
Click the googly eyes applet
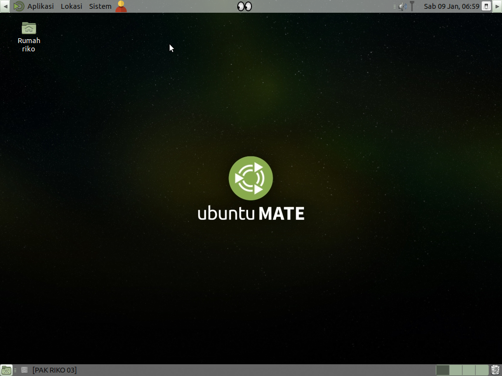[245, 6]
